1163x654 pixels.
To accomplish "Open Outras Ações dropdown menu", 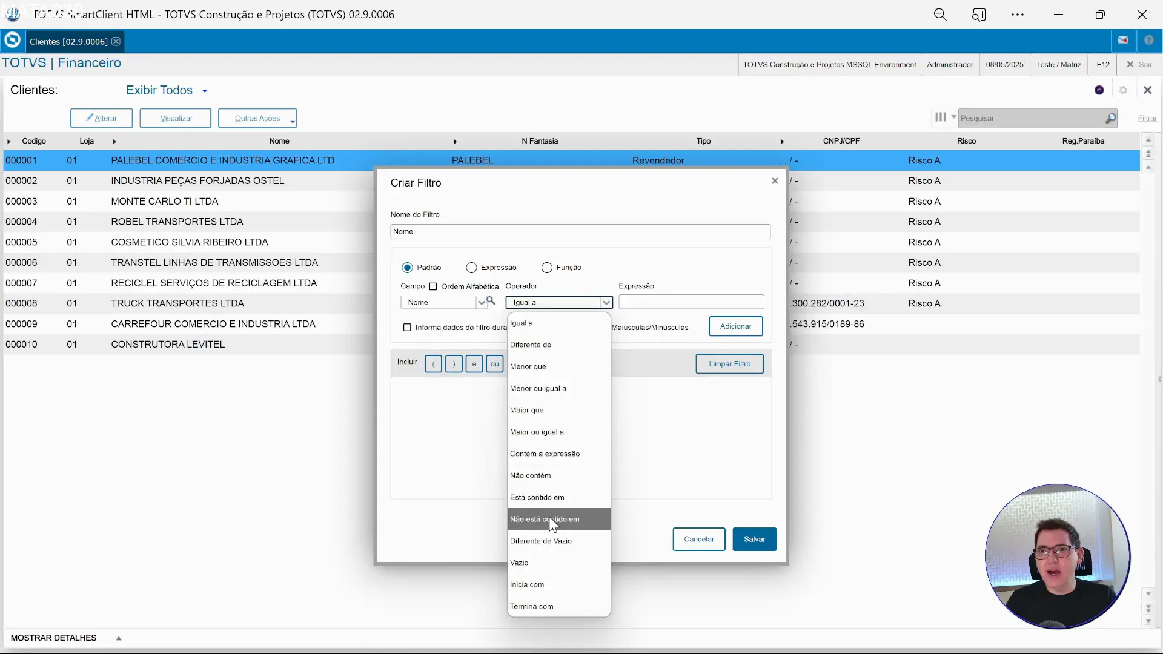I will click(x=257, y=118).
